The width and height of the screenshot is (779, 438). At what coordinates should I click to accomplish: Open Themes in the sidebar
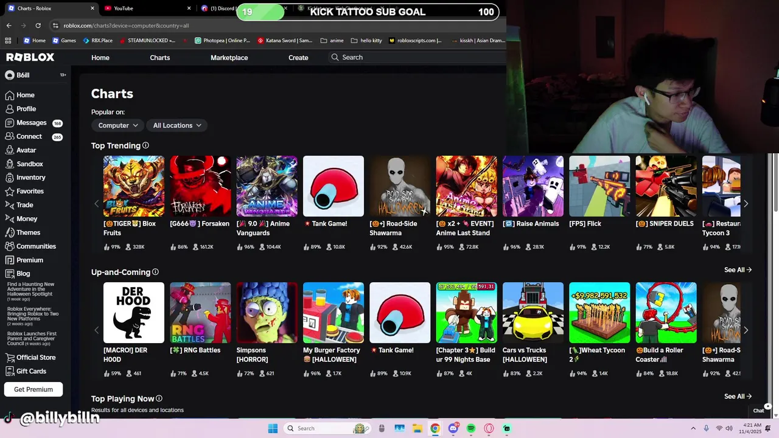pyautogui.click(x=23, y=232)
